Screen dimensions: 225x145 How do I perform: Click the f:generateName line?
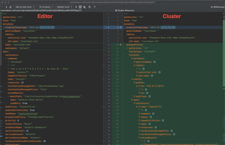coord(145,62)
